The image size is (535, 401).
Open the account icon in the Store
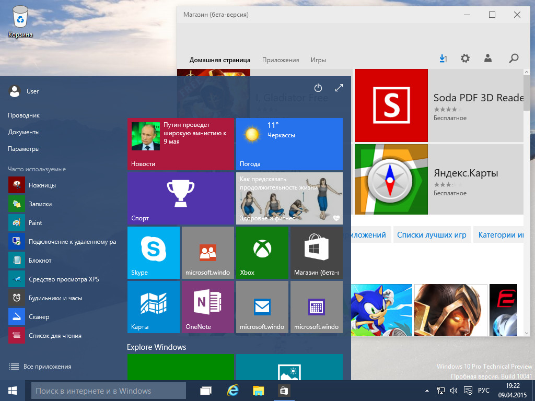[489, 58]
